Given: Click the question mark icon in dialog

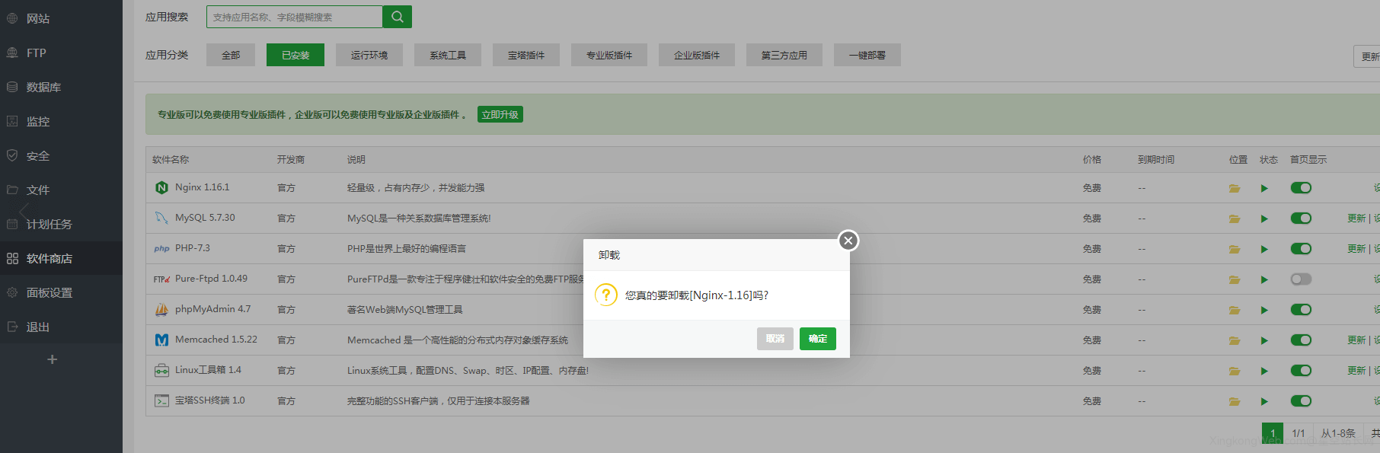Looking at the screenshot, I should (606, 295).
